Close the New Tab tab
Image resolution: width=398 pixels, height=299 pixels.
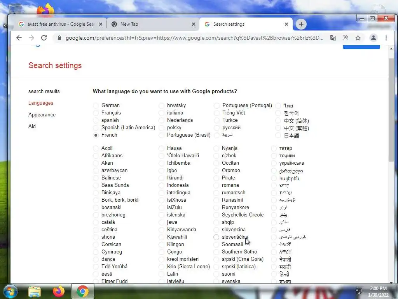tap(194, 24)
